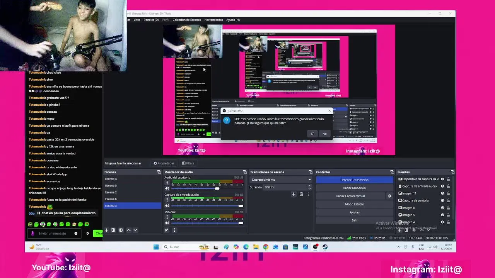This screenshot has height=278, width=495.
Task: Open Colección de Escenas menu
Action: (x=187, y=20)
